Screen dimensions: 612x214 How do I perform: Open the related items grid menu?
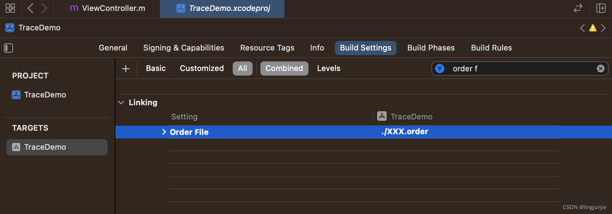point(10,8)
